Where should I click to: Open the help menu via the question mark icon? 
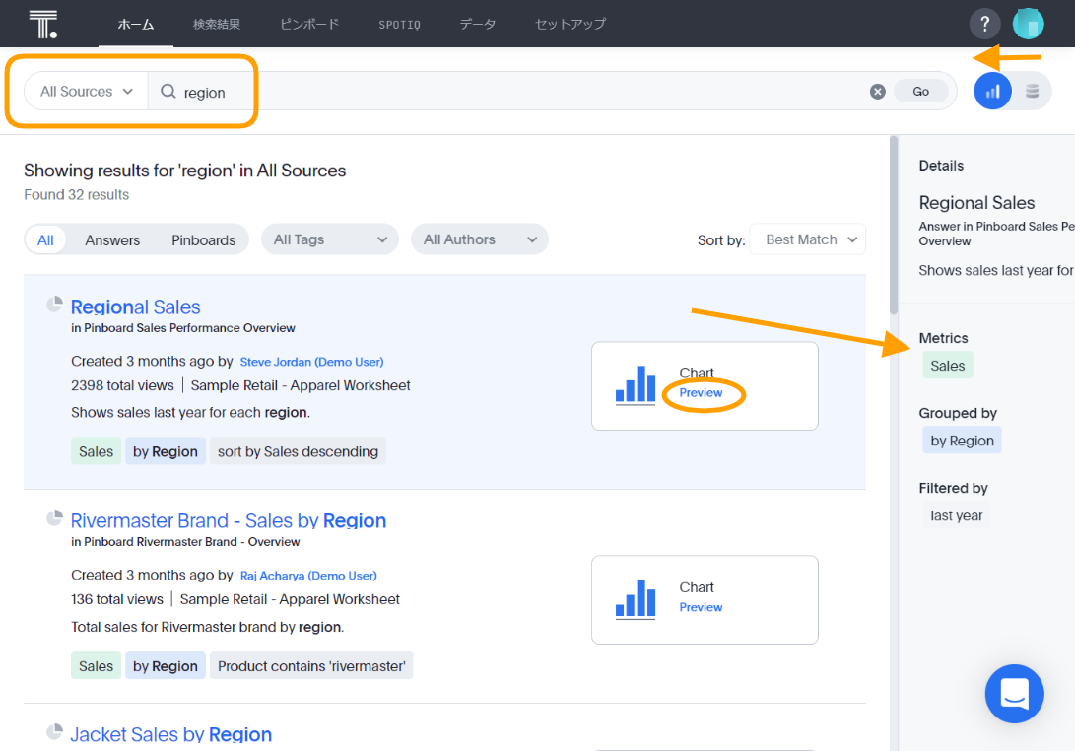click(984, 23)
